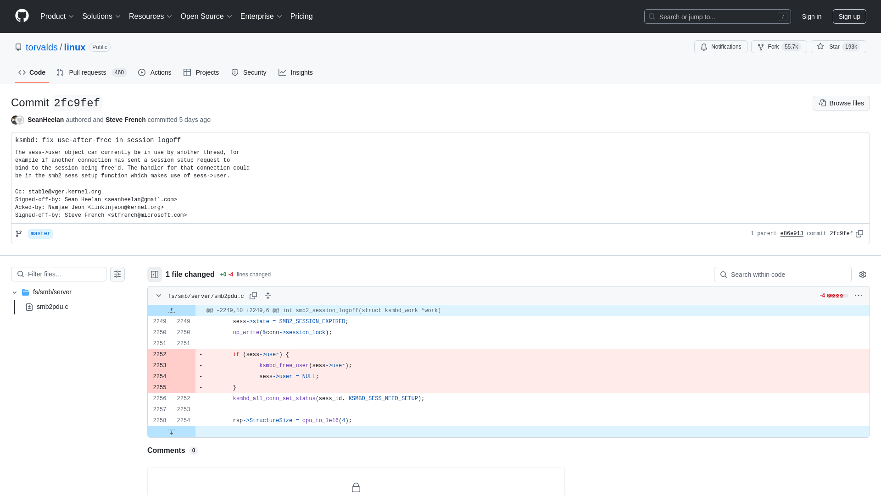Open Steve French committer profile
This screenshot has height=495, width=881.
[126, 120]
